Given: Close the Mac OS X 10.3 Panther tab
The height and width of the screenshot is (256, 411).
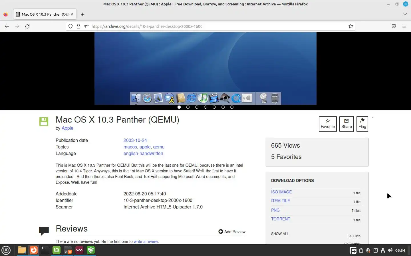Looking at the screenshot, I should coord(72,14).
